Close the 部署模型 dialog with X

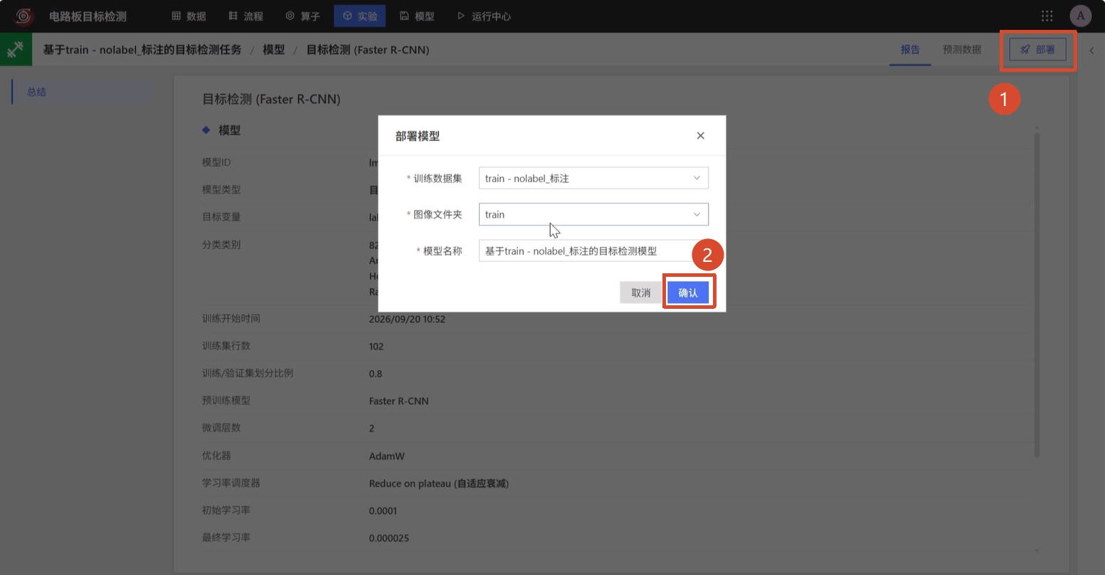700,135
